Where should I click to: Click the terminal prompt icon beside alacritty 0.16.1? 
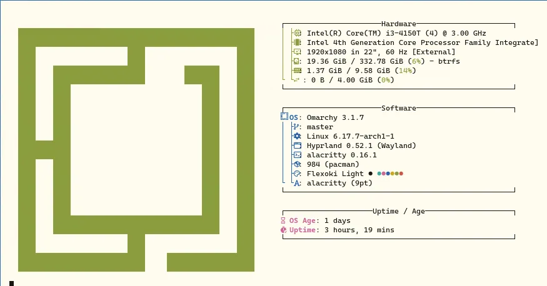[297, 155]
